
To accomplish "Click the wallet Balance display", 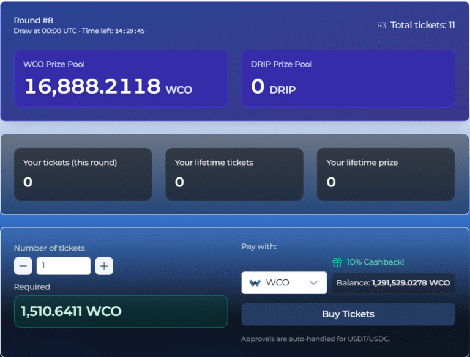I will (393, 283).
